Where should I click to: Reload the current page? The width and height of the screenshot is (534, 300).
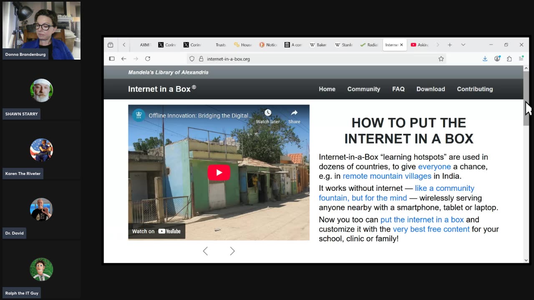tap(148, 59)
